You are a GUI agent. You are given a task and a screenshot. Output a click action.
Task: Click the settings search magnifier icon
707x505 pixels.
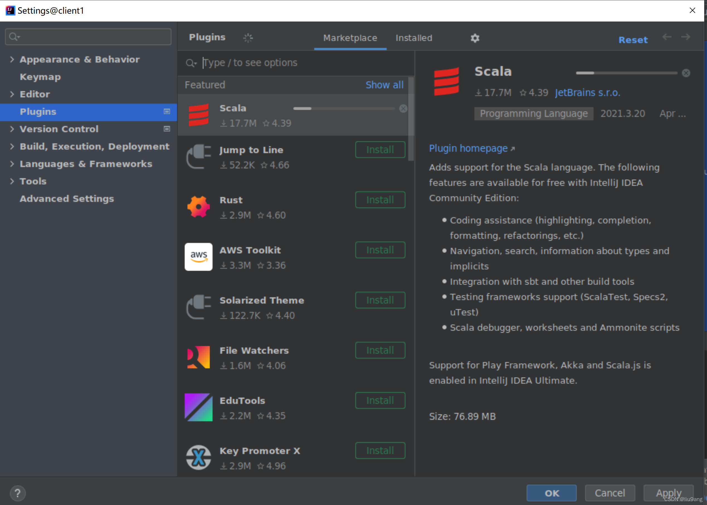pyautogui.click(x=14, y=37)
